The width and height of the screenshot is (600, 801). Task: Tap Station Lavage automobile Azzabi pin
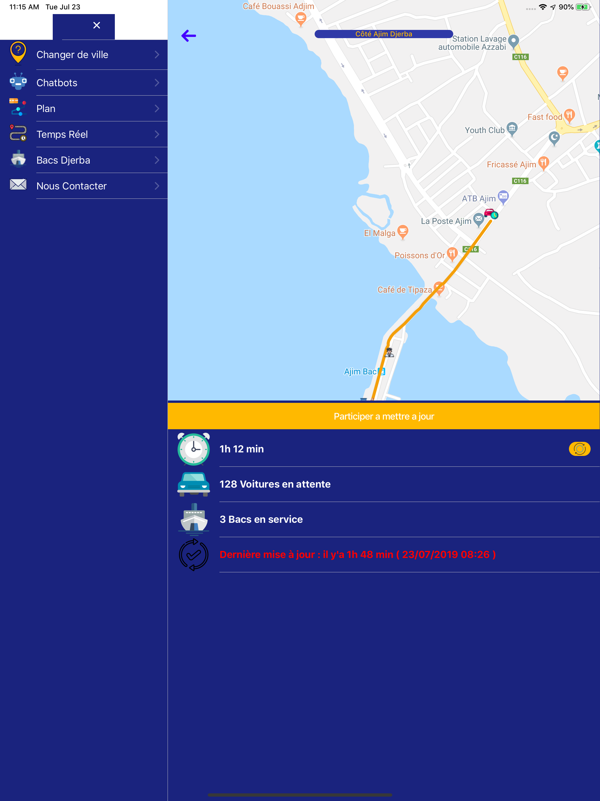tap(514, 41)
